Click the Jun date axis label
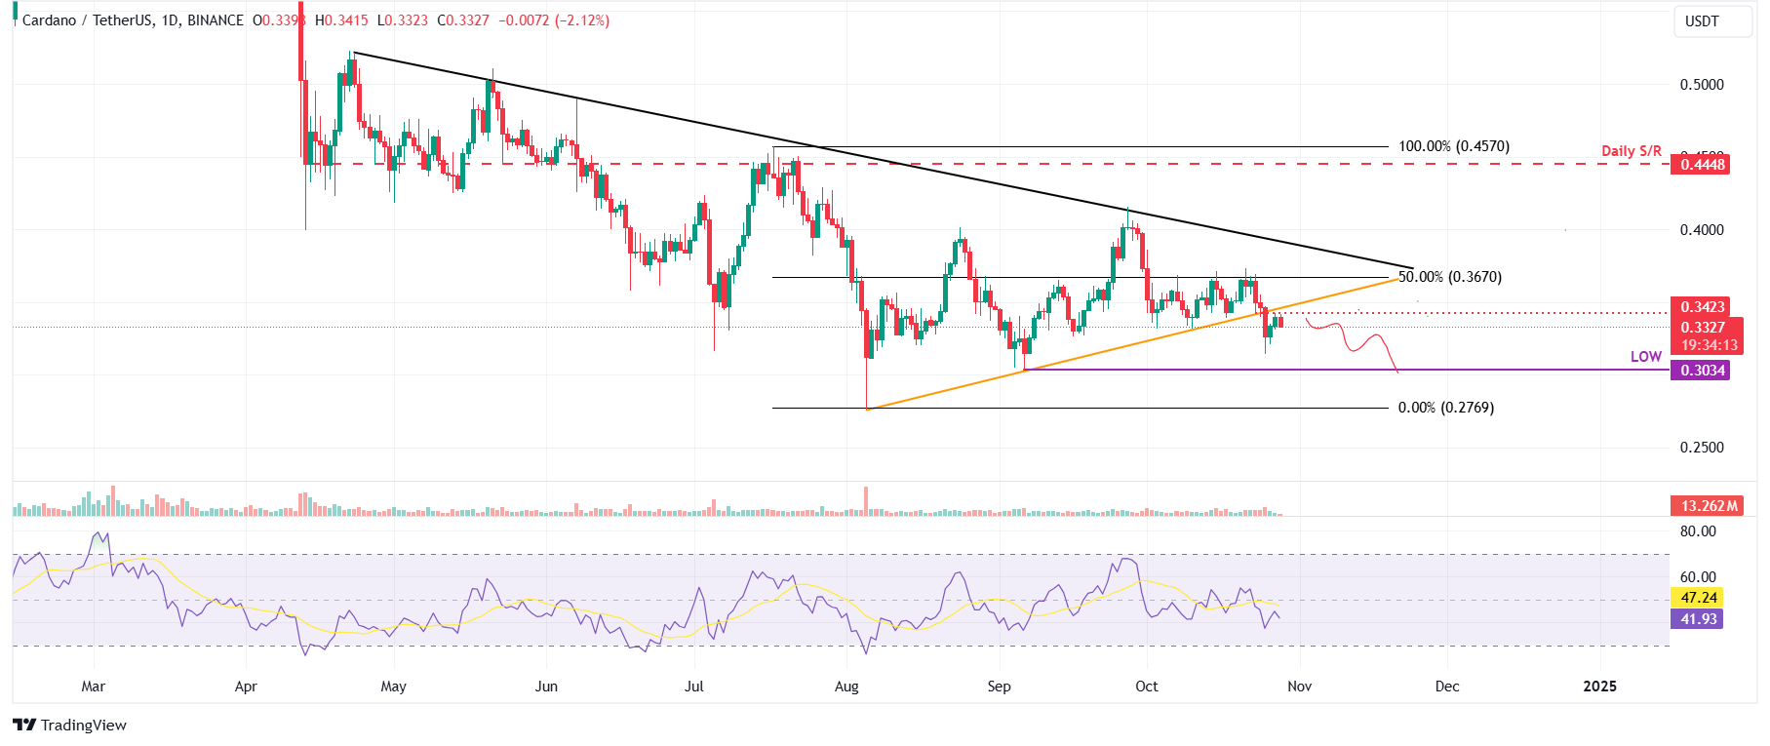The image size is (1770, 746). (547, 687)
